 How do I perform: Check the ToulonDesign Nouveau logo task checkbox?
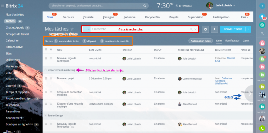coord(46,124)
